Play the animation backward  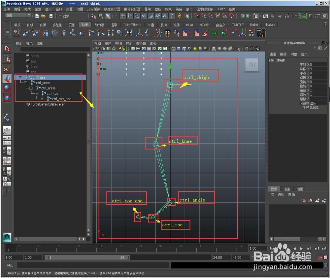pos(294,249)
